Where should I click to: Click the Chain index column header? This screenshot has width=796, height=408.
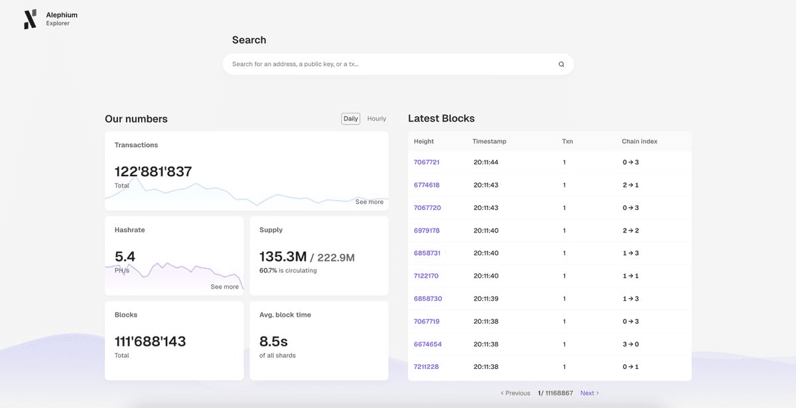(x=639, y=142)
